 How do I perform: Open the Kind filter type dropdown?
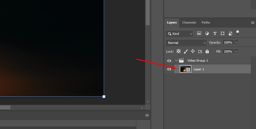pyautogui.click(x=179, y=34)
